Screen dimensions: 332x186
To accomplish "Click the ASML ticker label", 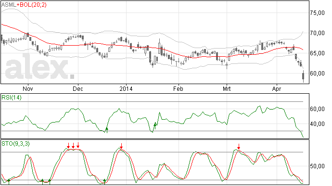I will click(9, 5).
